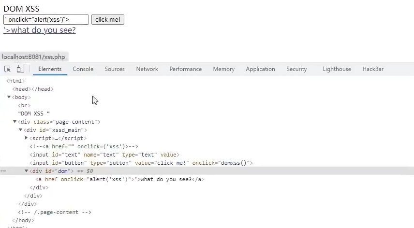Select the br element row

click(x=24, y=105)
